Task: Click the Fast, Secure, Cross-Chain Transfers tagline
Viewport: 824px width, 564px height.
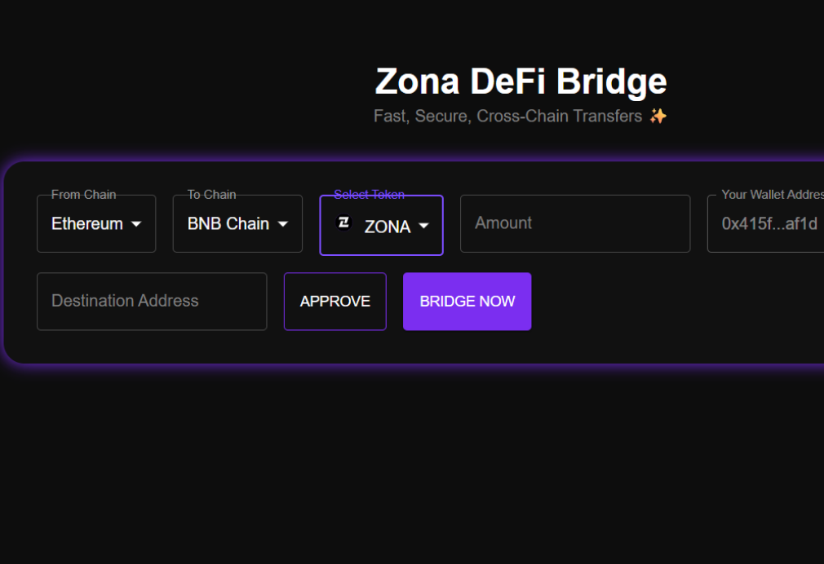Action: (x=507, y=116)
